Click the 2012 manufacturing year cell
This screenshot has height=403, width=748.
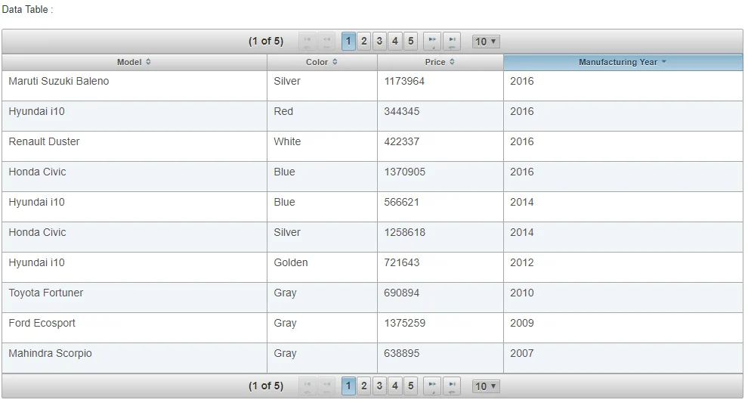coord(623,268)
